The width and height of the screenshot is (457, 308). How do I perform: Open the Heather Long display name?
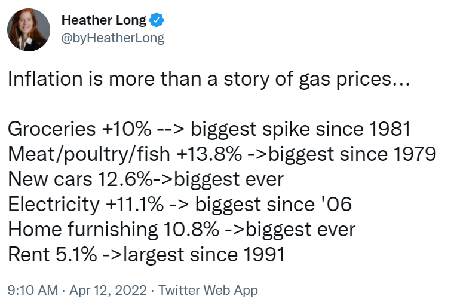104,20
